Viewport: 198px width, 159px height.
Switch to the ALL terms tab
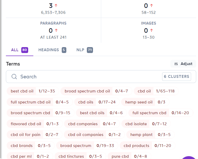pos(19,50)
